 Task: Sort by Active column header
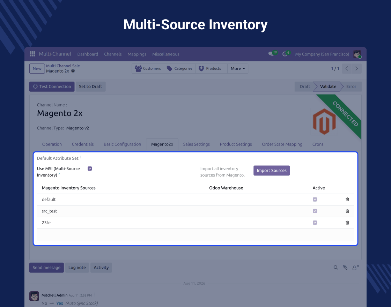coord(319,188)
